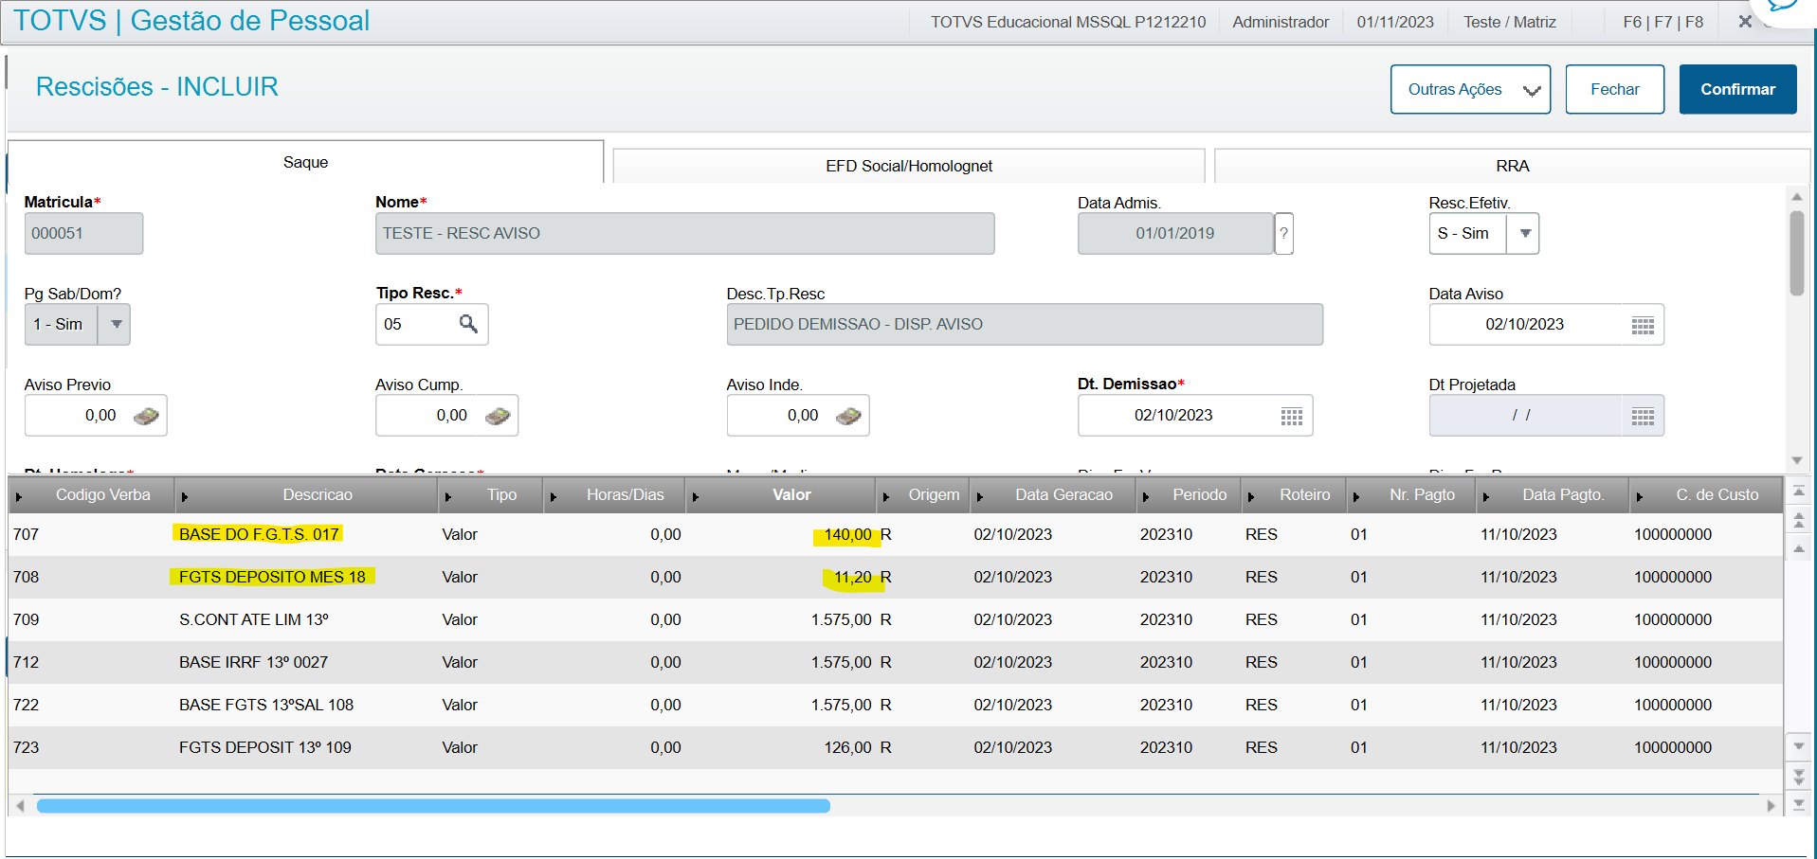The image size is (1817, 859).
Task: Move grid down one page arrow
Action: 1799,777
